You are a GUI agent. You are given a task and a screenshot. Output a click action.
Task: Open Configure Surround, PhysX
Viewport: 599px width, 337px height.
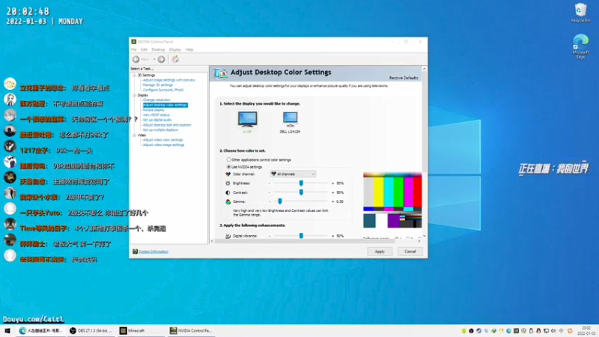coord(163,90)
